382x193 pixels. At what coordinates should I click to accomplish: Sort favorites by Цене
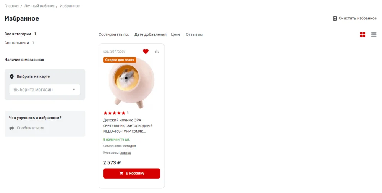tap(175, 35)
